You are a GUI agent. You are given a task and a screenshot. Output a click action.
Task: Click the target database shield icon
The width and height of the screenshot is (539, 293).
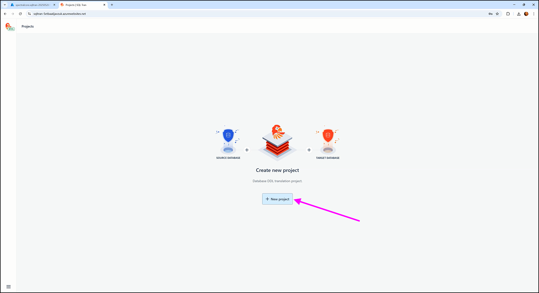(x=328, y=136)
